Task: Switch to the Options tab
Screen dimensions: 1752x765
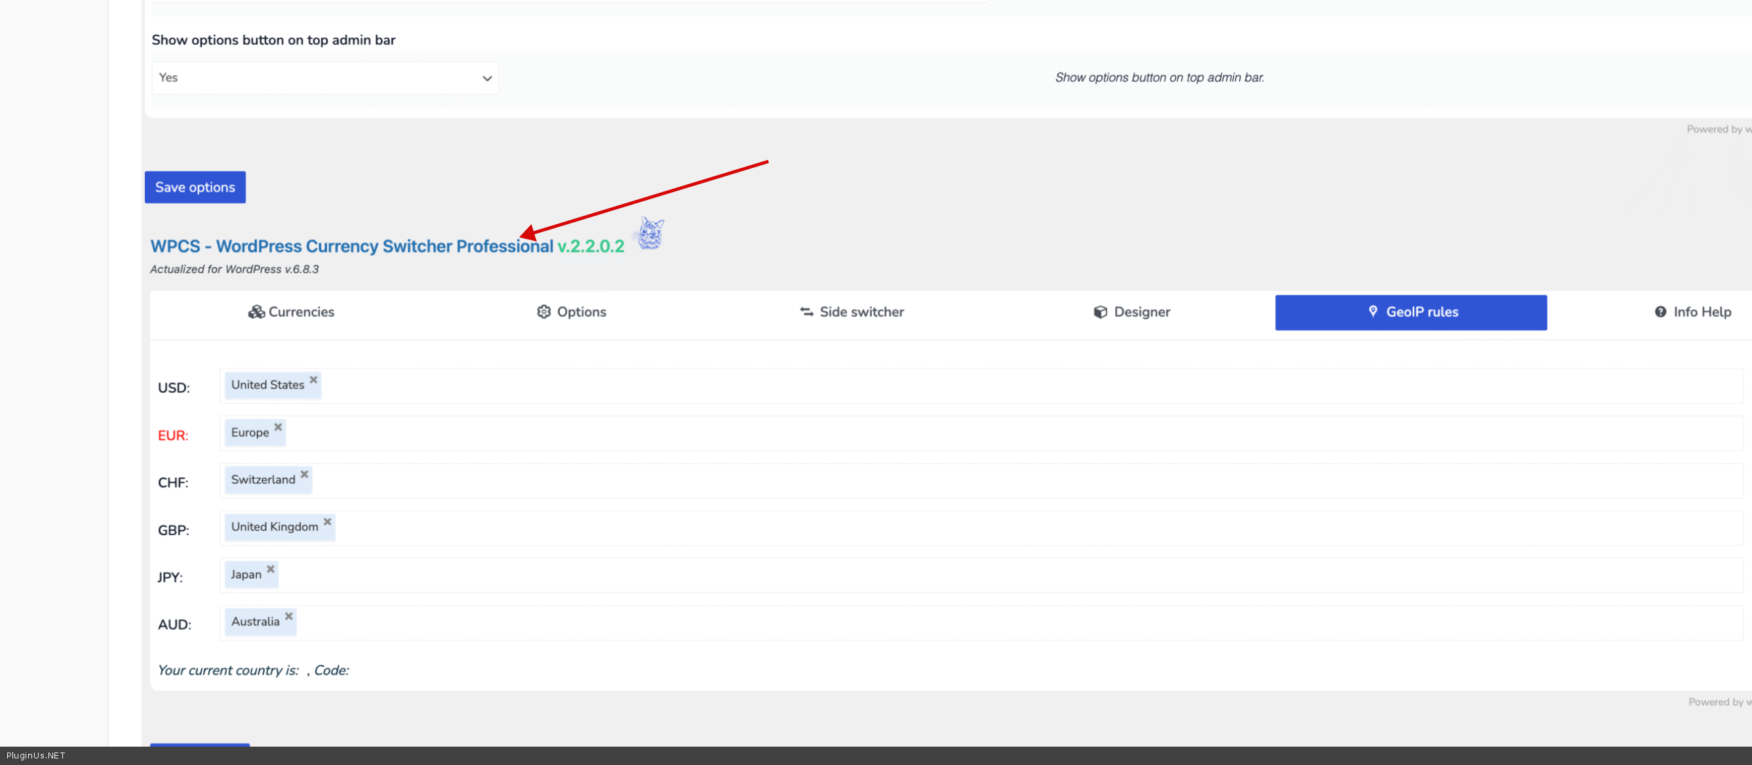Action: (x=572, y=312)
